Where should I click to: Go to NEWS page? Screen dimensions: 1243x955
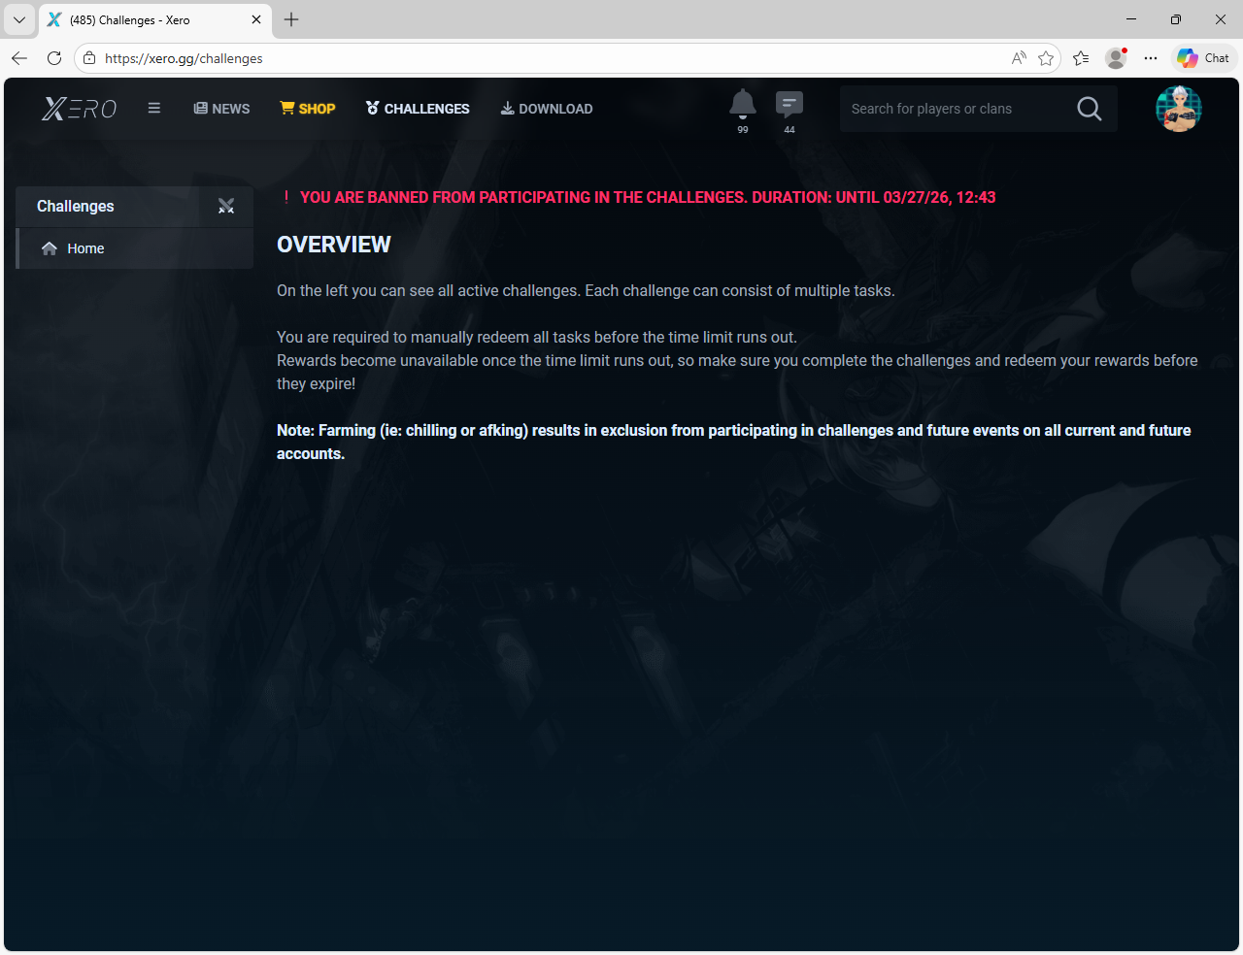click(222, 109)
